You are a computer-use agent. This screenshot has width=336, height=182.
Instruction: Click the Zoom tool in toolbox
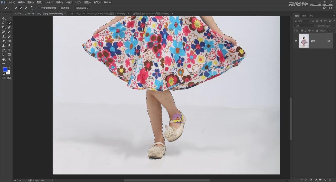click(x=9, y=59)
